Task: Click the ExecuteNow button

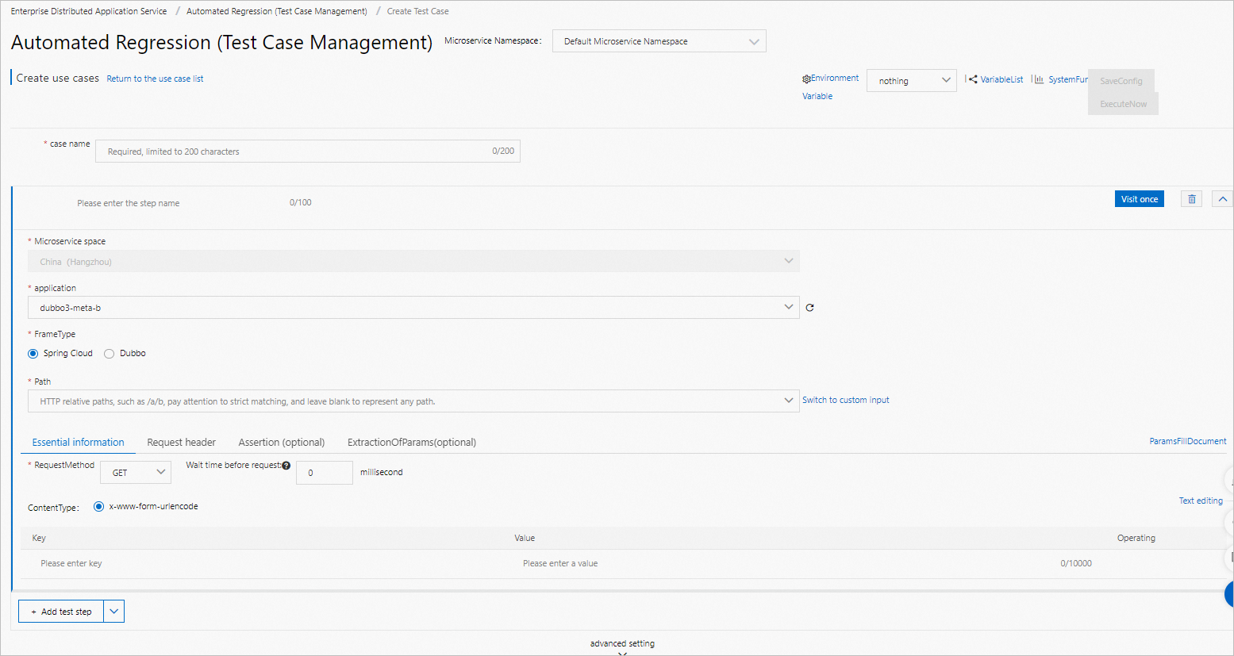Action: 1124,104
